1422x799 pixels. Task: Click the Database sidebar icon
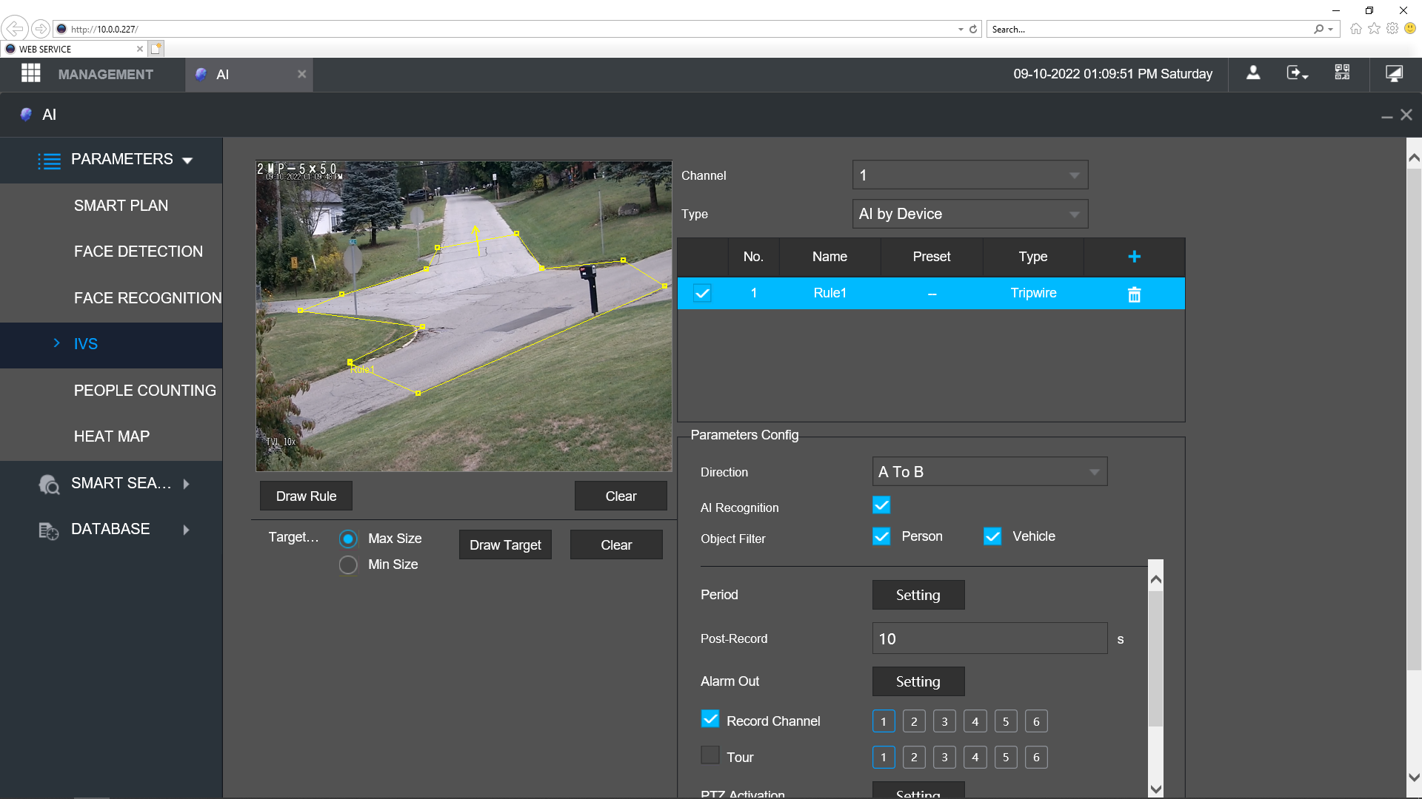[x=49, y=530]
